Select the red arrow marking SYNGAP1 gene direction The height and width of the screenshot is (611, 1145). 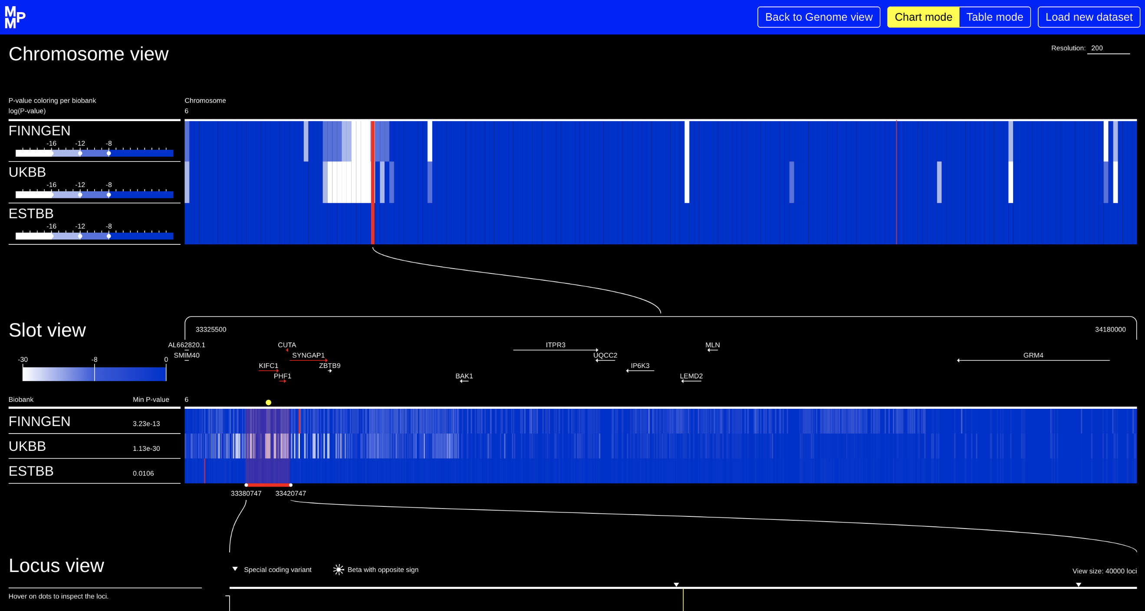(x=308, y=360)
